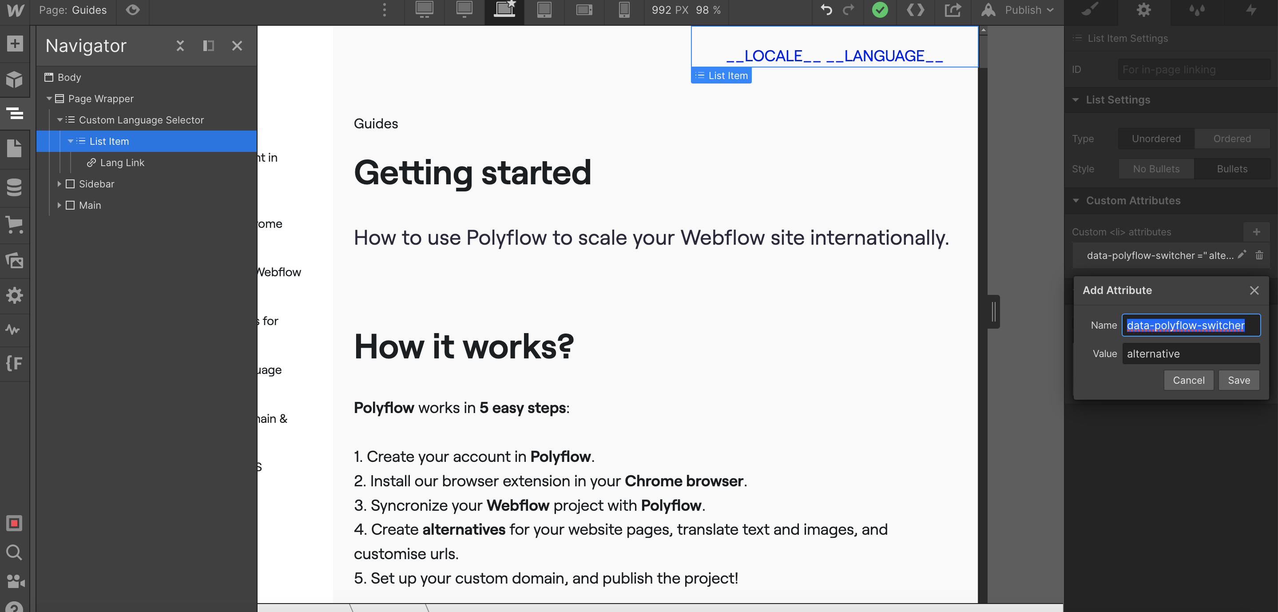Click the __LOCALE__ __LANGUAGE__ link on canvas
The height and width of the screenshot is (612, 1278).
834,56
